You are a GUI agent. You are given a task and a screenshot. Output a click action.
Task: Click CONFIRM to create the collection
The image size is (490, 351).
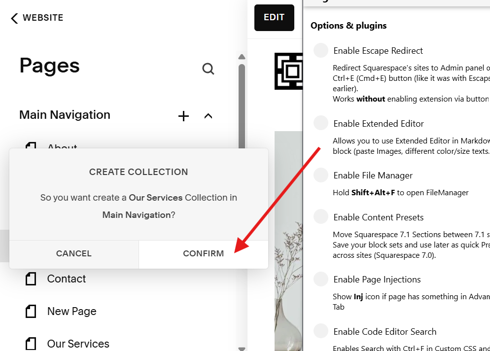(203, 253)
